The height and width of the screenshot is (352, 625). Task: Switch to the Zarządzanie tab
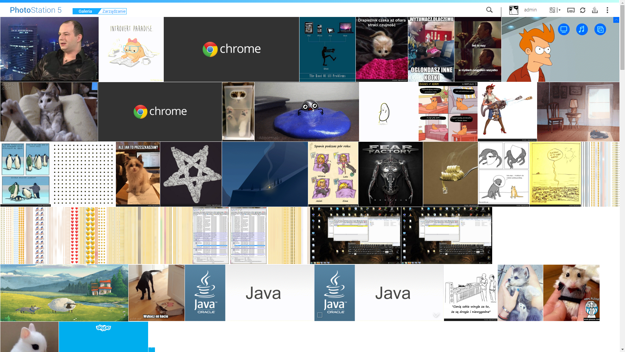114,11
